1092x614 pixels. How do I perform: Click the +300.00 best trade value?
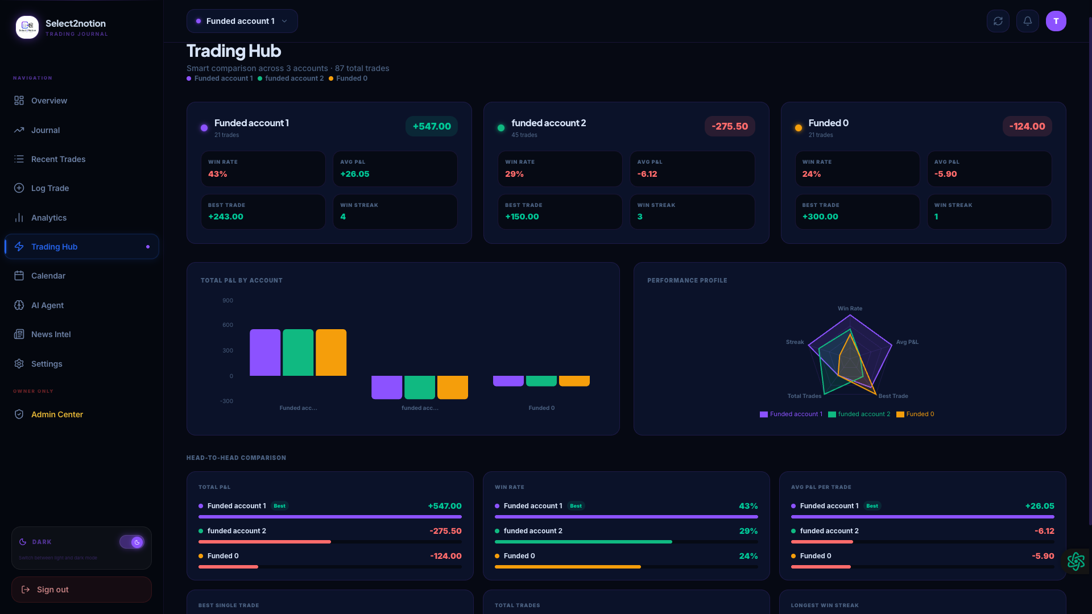(x=820, y=217)
